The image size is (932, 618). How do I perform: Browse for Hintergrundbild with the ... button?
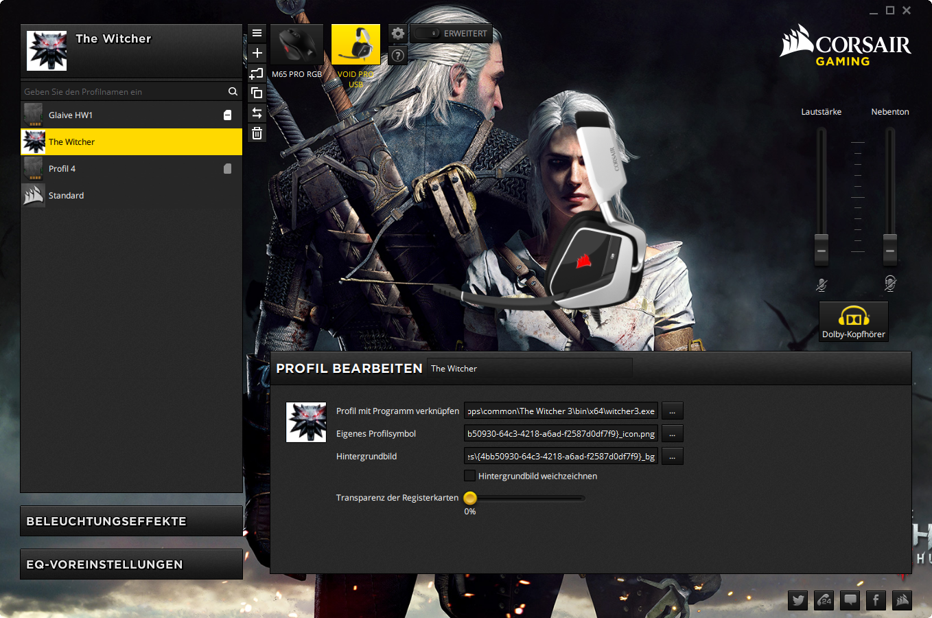(673, 457)
